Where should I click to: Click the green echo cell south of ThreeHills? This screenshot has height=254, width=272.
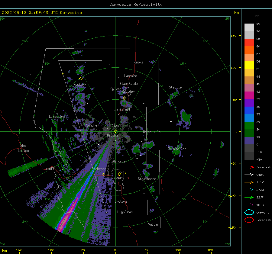(149, 145)
